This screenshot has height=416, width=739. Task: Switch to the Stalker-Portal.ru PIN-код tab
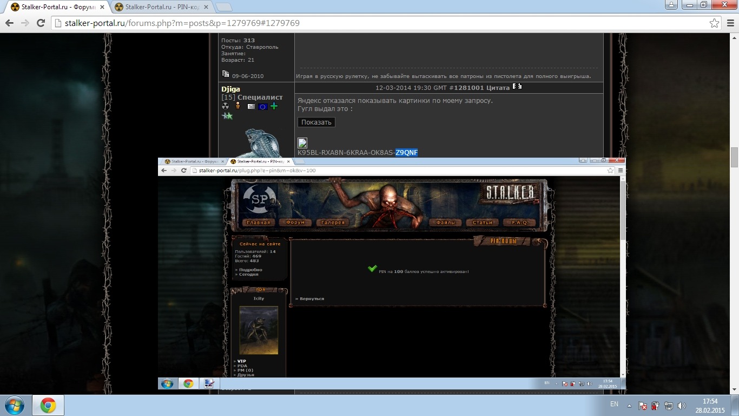163,7
